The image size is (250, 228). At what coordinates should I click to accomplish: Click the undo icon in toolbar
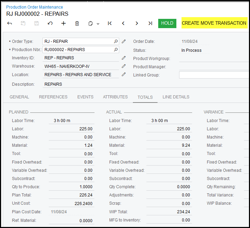[x=50, y=23]
